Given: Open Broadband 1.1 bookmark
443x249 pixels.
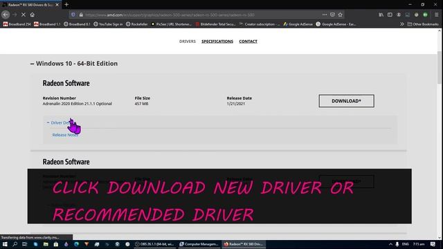Looking at the screenshot, I should pos(47,24).
